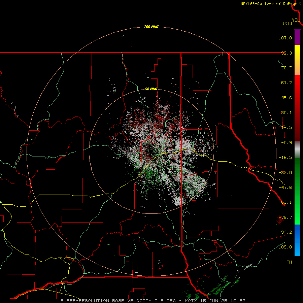Viewport: 303px width, 303px height.
Task: Click the 107.8 velocity scale value
Action: tap(285, 38)
